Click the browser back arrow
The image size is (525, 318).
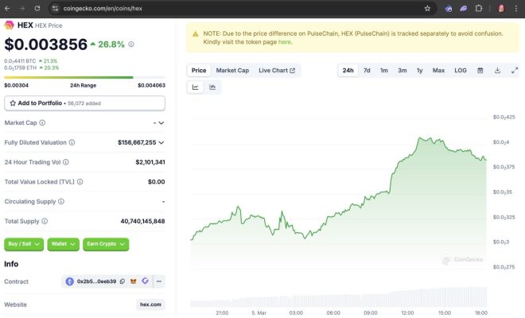pyautogui.click(x=7, y=9)
